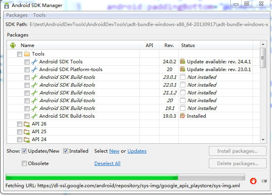Minimize the Android SDK Manager window

(236, 4)
